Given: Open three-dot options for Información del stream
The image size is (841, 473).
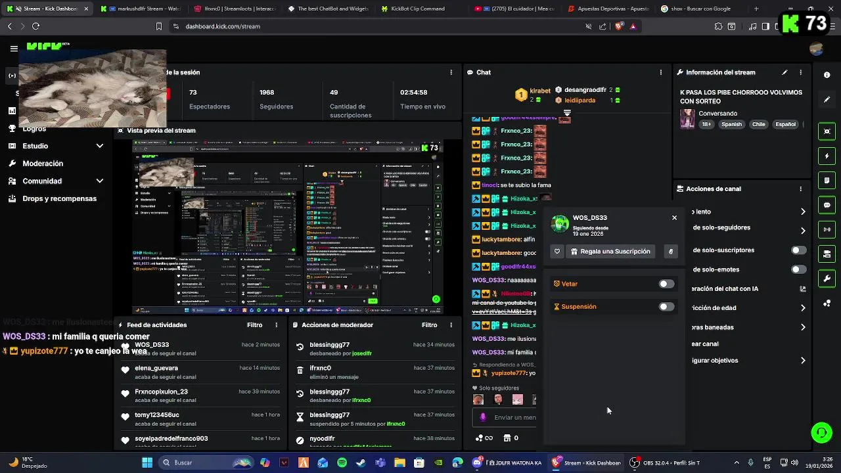Looking at the screenshot, I should coord(800,72).
